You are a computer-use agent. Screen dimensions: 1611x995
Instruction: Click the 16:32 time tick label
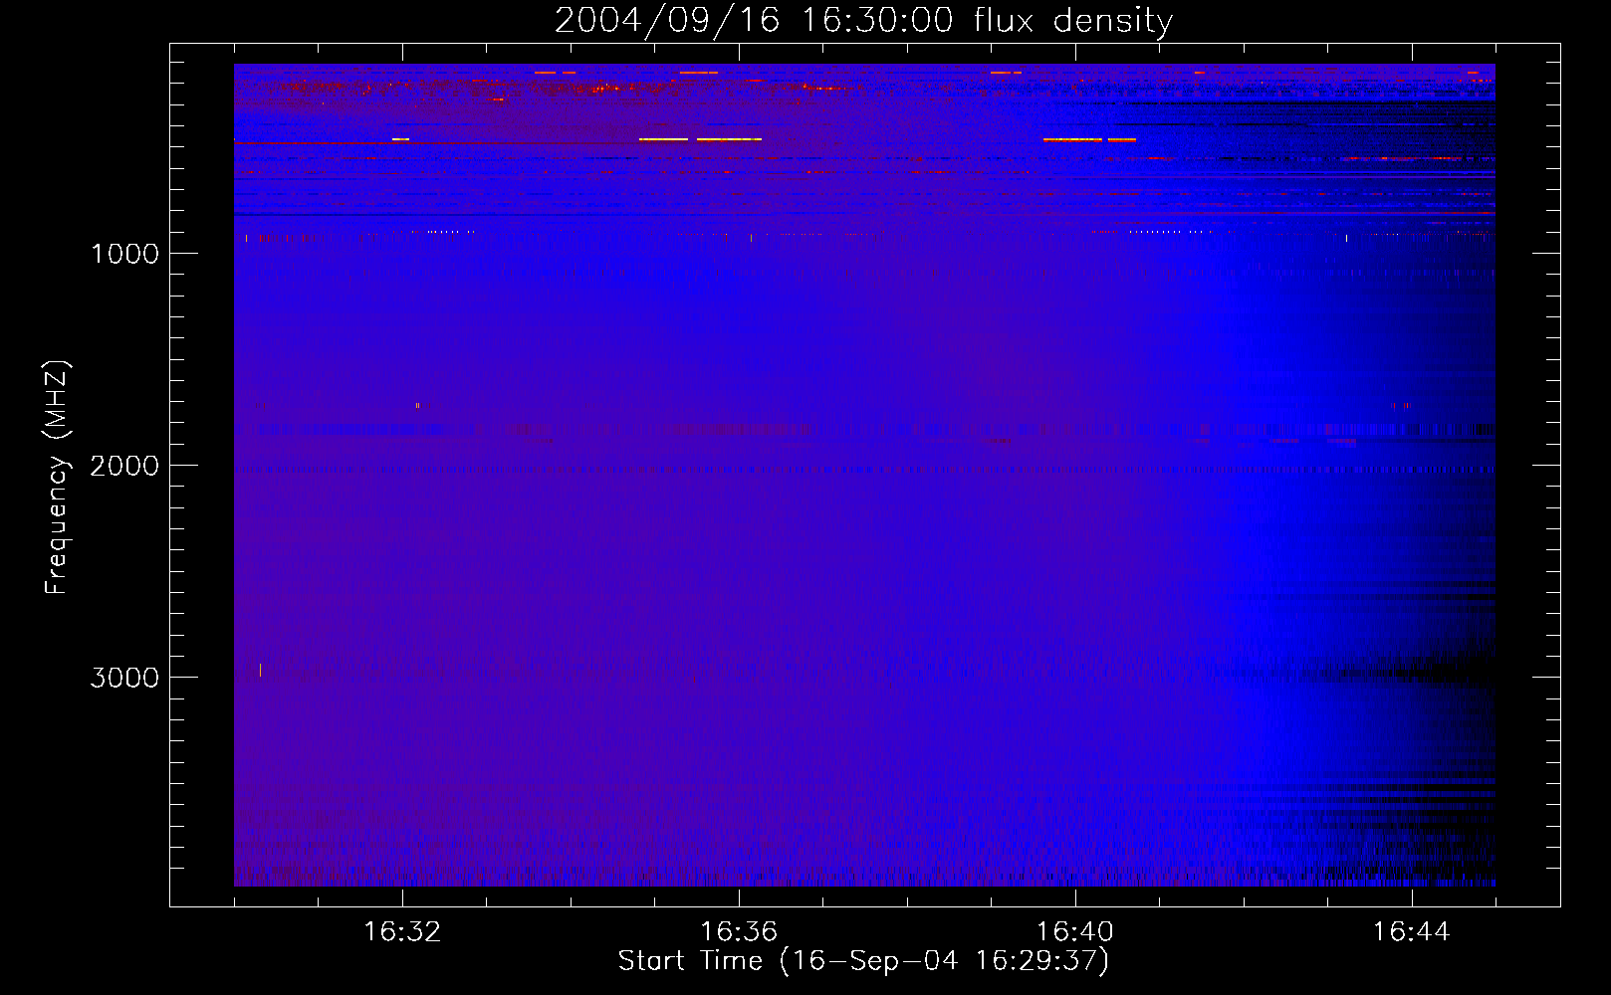[x=402, y=932]
